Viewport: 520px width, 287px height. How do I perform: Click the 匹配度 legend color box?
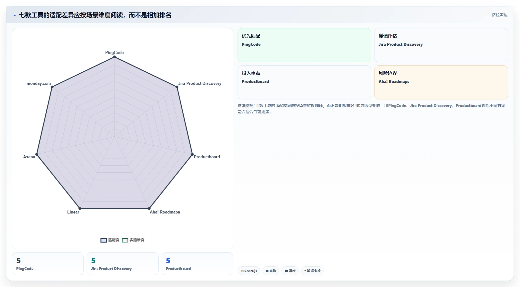point(104,240)
